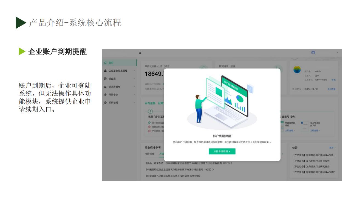Expand the 碳减排管理 submenu arrow

point(134,87)
